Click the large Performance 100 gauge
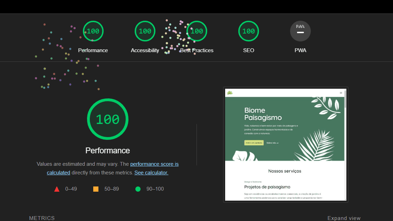Image resolution: width=393 pixels, height=221 pixels. [x=107, y=119]
